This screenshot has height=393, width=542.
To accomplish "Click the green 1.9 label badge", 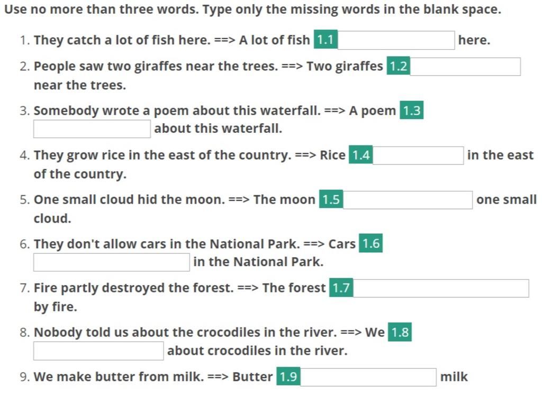I will tap(288, 377).
